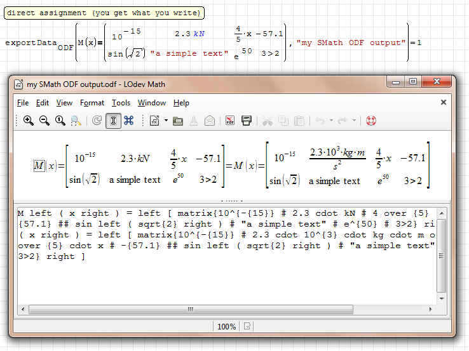Open the Tools menu
Image resolution: width=469 pixels, height=351 pixels.
tap(121, 103)
